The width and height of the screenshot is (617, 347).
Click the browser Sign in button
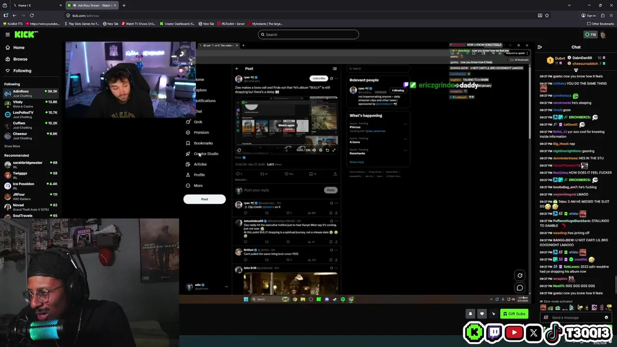click(x=589, y=15)
